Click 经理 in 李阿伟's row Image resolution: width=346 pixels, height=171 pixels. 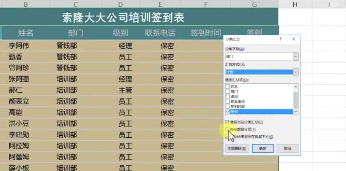point(125,46)
